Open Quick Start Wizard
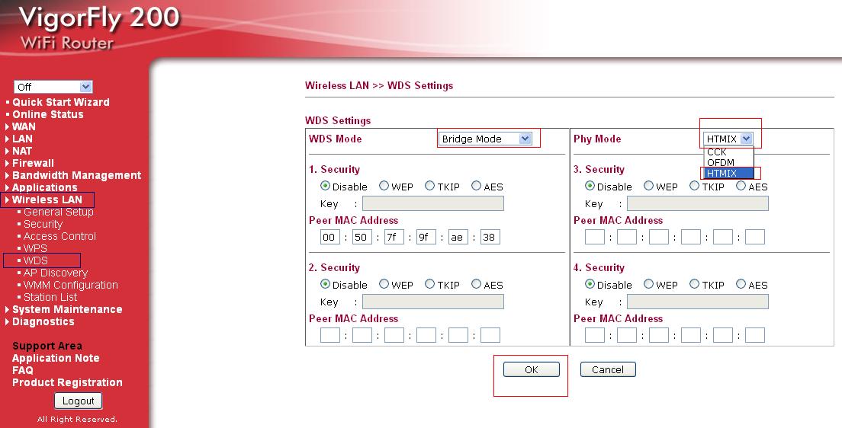Viewport: 842px width, 428px height. click(x=61, y=102)
